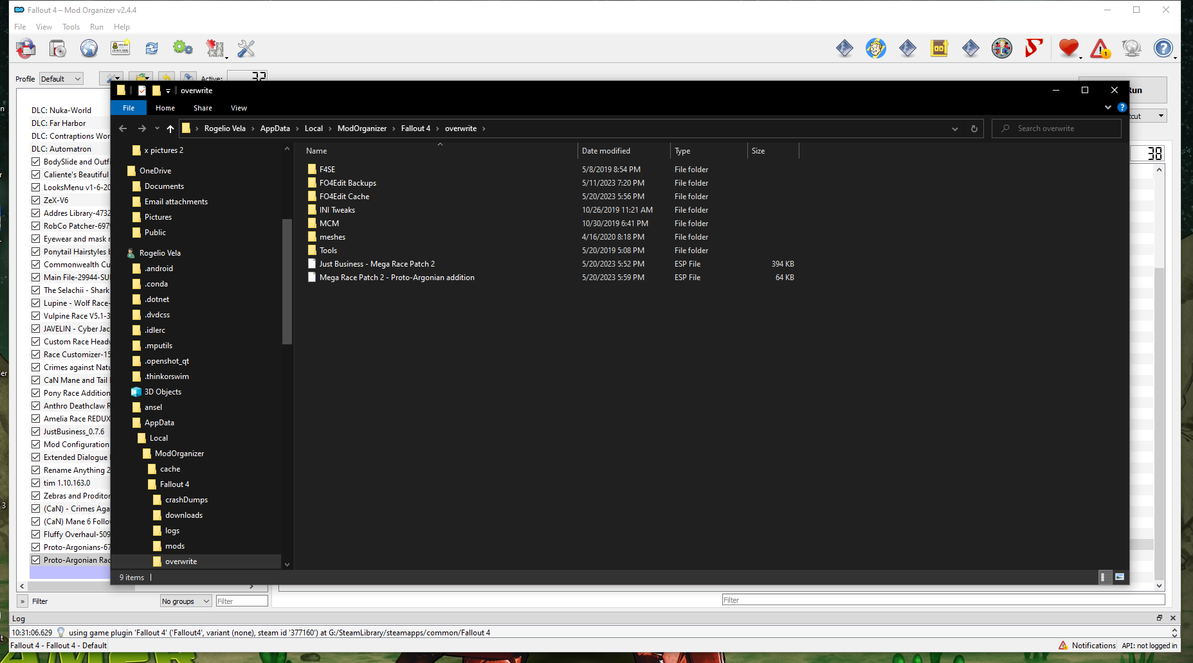Close the Log panel
The height and width of the screenshot is (663, 1193).
click(1173, 618)
